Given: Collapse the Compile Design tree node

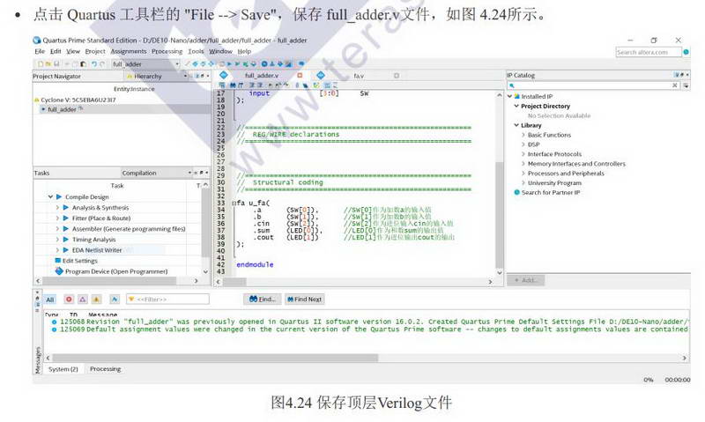Looking at the screenshot, I should pos(50,196).
